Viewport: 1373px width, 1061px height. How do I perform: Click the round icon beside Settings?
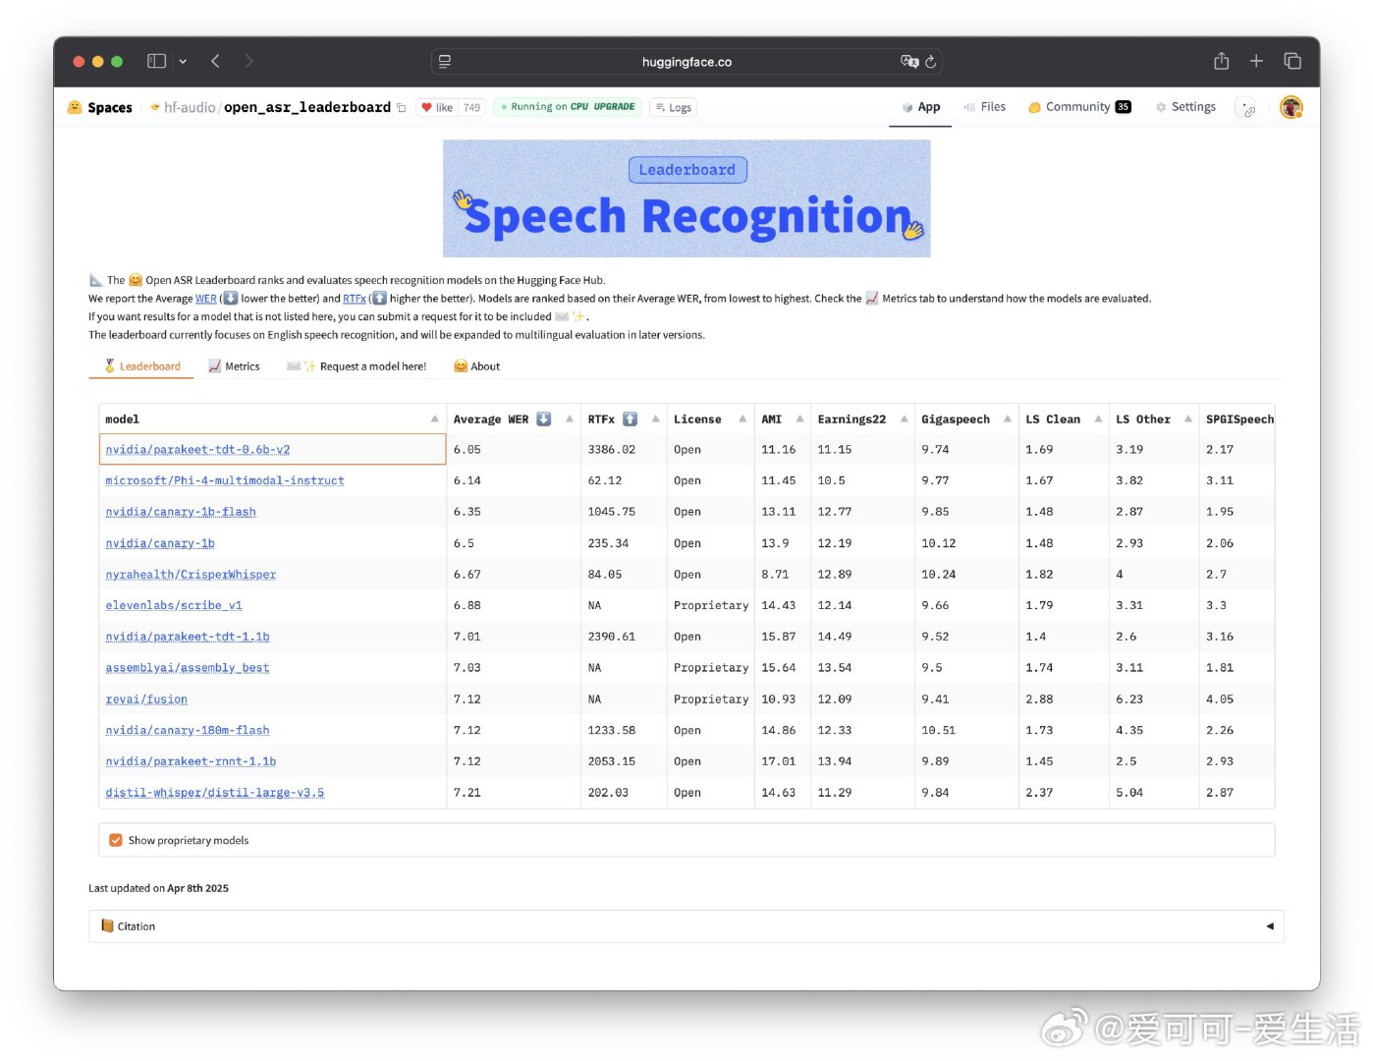[1247, 108]
